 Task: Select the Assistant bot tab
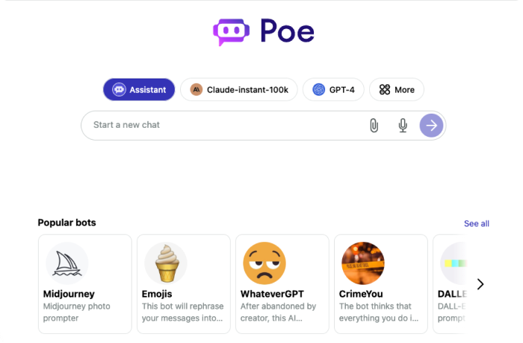point(139,90)
